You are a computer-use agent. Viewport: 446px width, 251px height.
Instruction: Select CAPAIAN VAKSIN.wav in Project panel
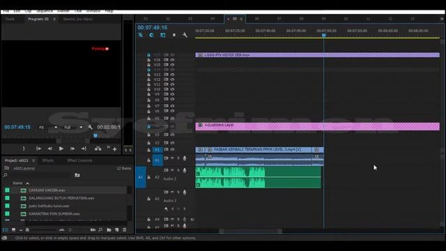[47, 190]
